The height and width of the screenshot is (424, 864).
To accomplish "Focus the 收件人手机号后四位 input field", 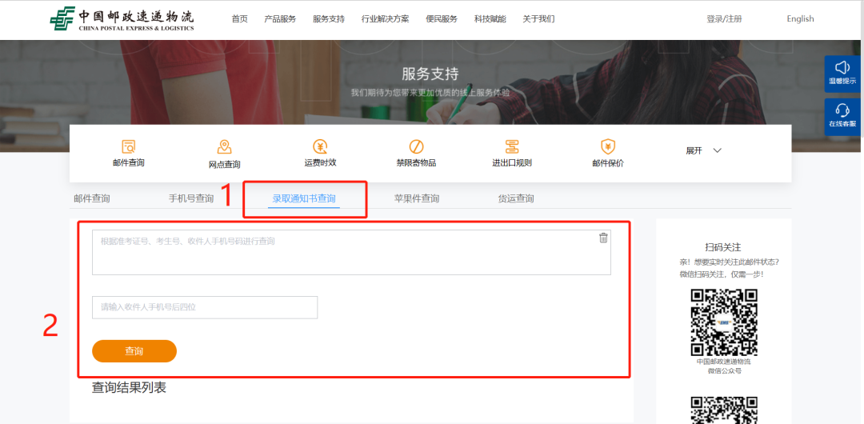I will click(205, 307).
